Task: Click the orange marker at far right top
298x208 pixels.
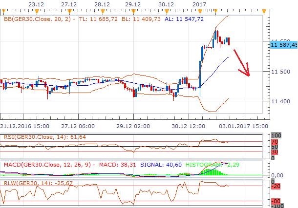Action: pos(264,11)
